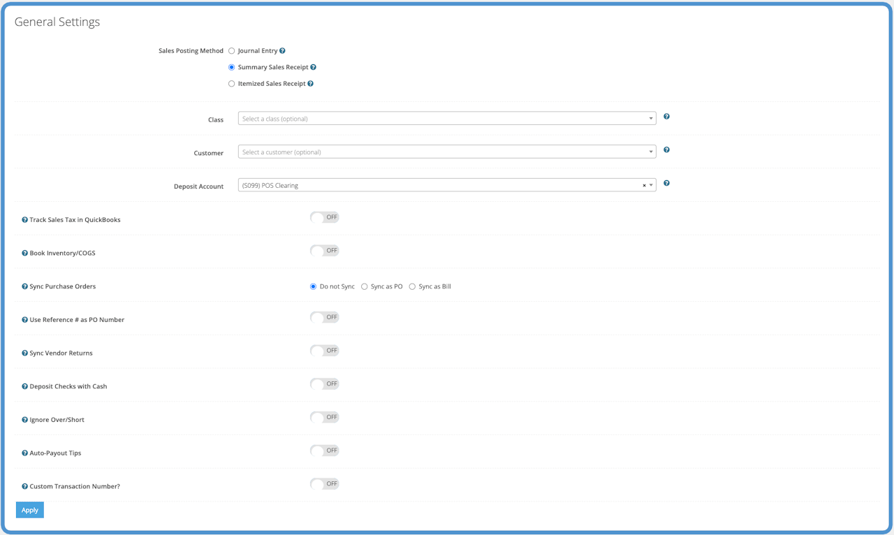
Task: Click help icon before Track Sales Tax
Action: tap(24, 220)
